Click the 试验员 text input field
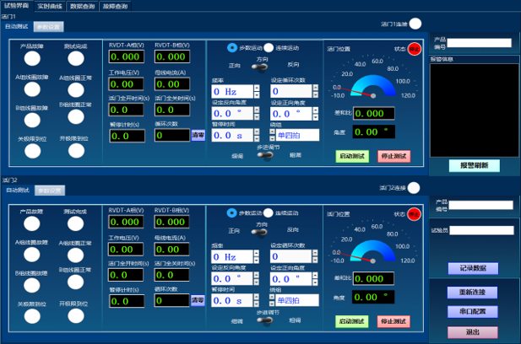Screen dimensions: 521x344 [x=481, y=230]
